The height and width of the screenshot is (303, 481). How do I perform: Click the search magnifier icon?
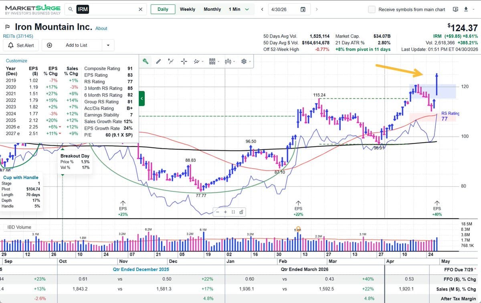71,9
